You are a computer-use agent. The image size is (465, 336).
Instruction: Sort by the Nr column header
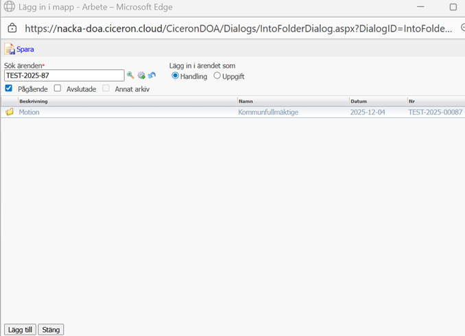coord(412,101)
